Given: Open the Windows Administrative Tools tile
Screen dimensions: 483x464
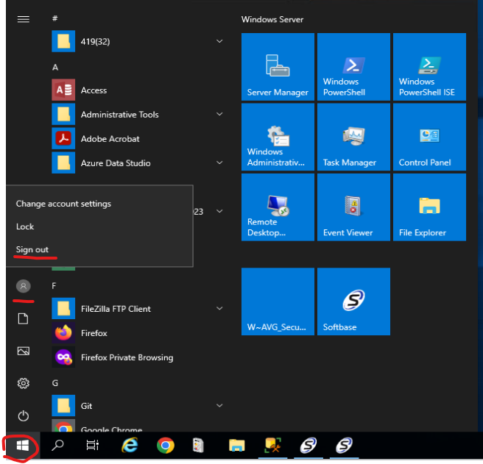Looking at the screenshot, I should tap(278, 137).
